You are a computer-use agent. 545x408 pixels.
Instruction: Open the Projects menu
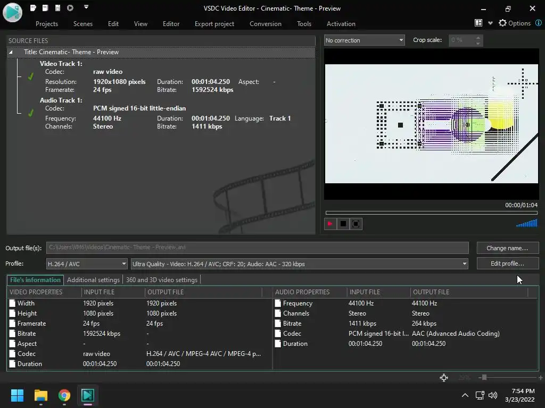tap(47, 23)
